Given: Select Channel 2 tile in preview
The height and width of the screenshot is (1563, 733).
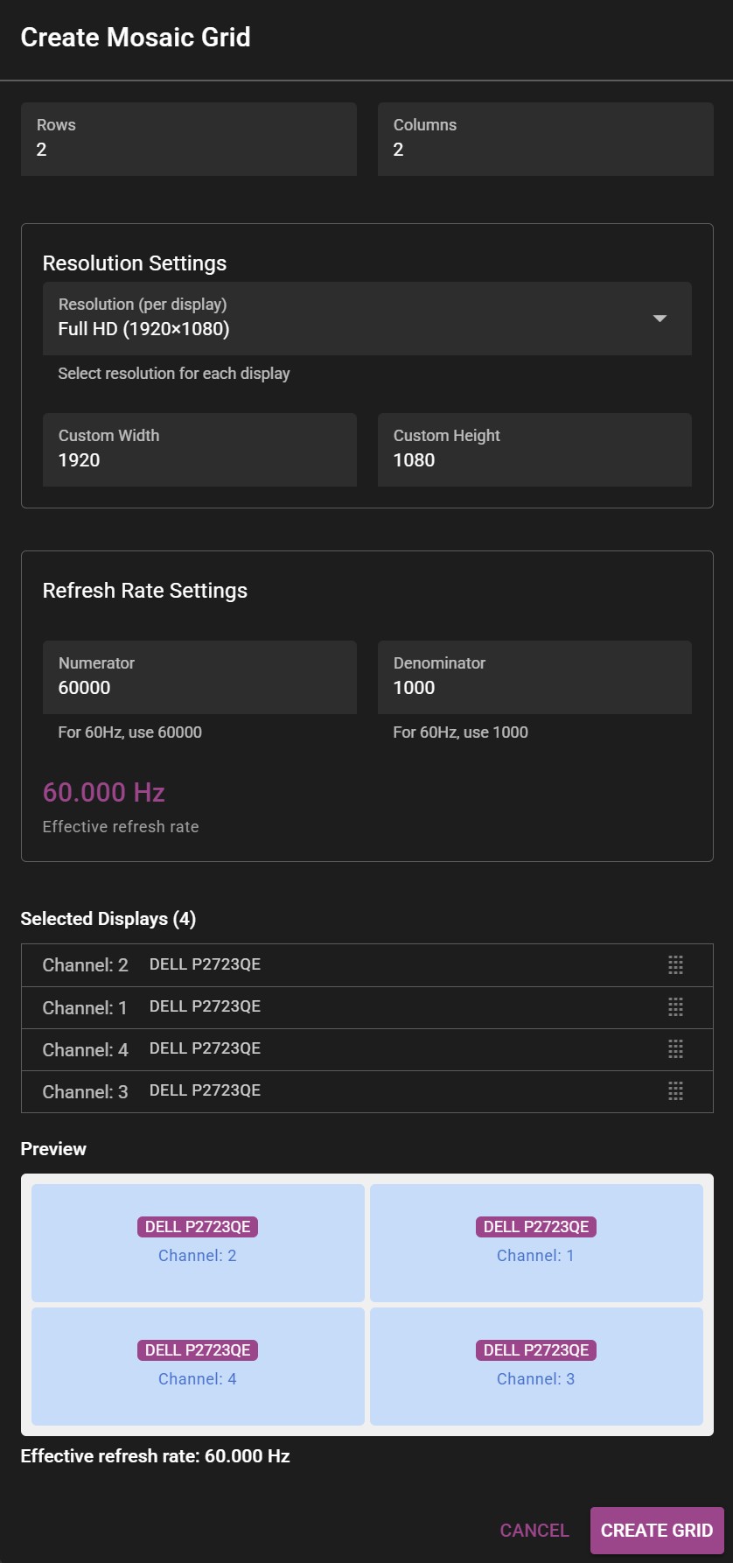Looking at the screenshot, I should tap(198, 1243).
